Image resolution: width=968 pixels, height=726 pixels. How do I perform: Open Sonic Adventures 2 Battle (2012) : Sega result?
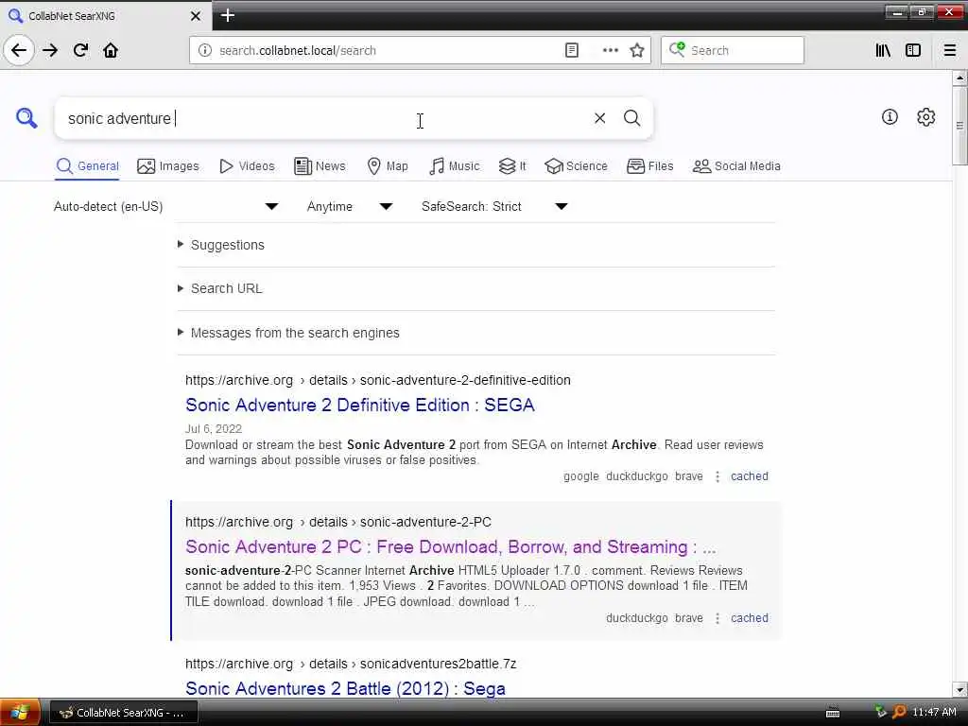pyautogui.click(x=345, y=688)
